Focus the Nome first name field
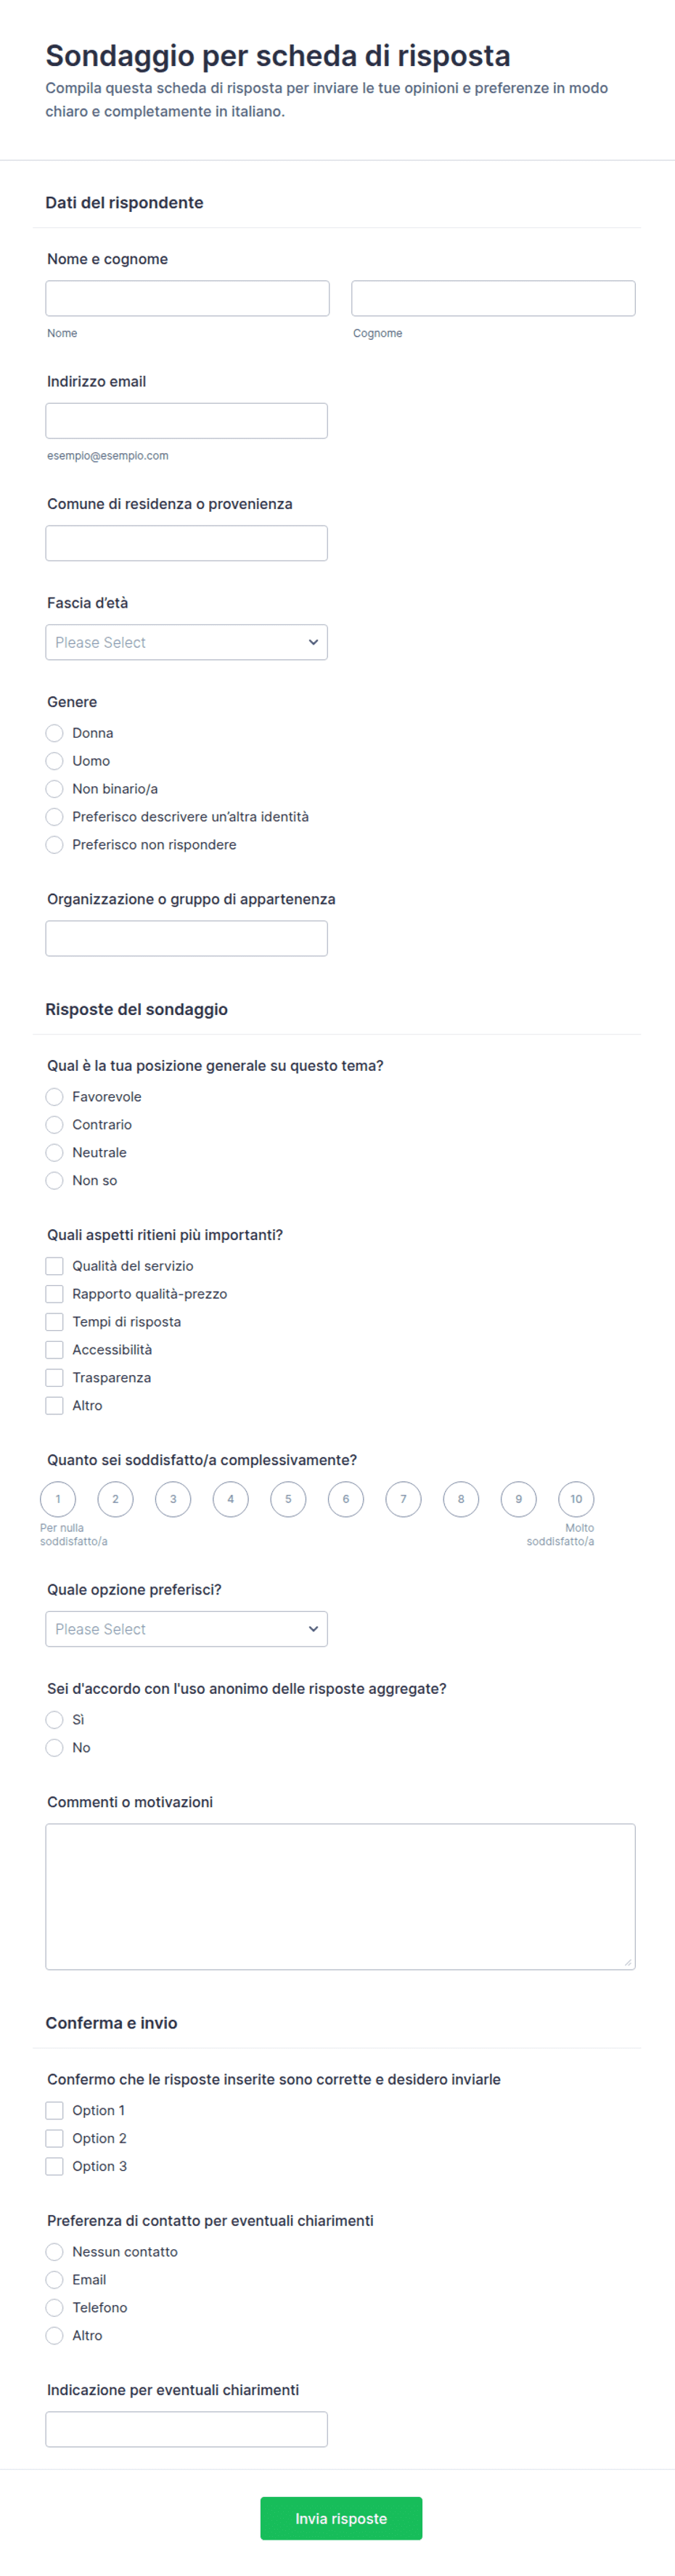 coord(187,298)
